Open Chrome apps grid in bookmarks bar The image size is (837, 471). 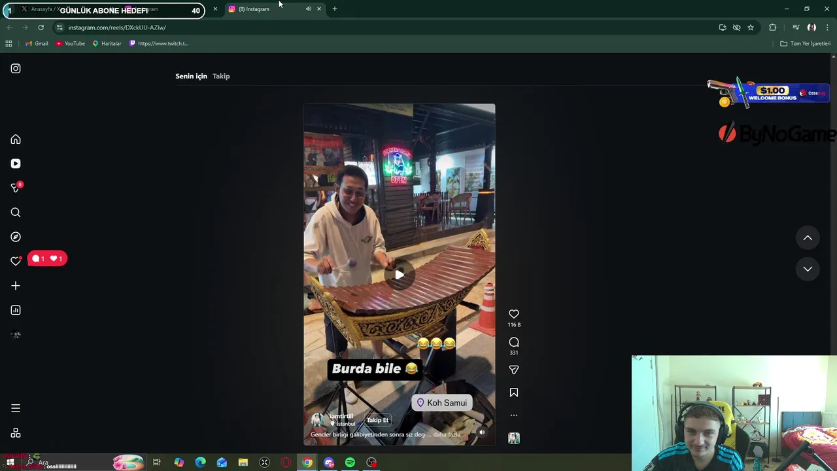(x=9, y=44)
